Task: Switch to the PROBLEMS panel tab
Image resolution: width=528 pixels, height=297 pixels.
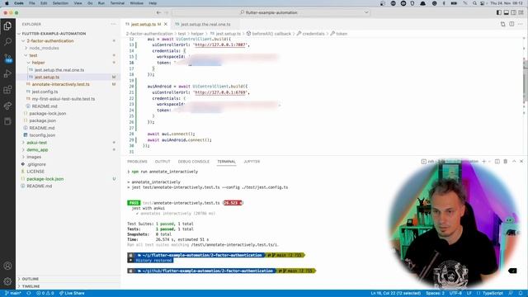Action: click(137, 162)
